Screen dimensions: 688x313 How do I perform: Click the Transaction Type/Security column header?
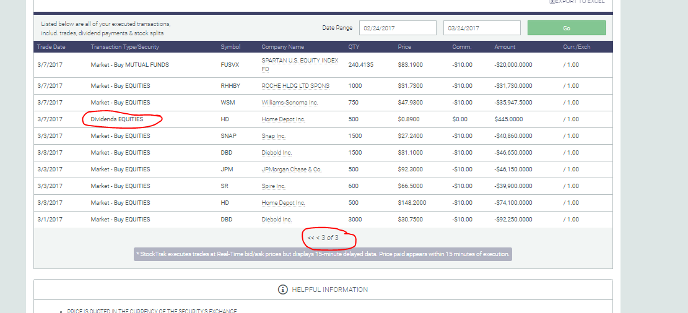pyautogui.click(x=124, y=47)
